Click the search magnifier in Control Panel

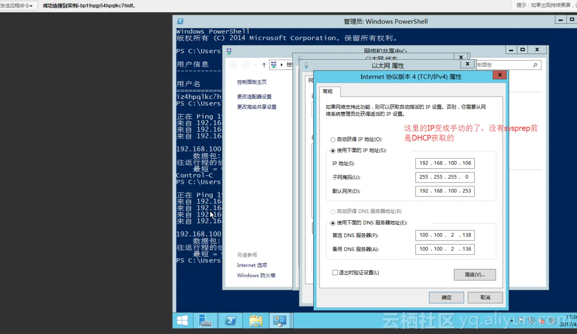535,65
